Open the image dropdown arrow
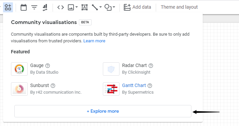Viewport: 239px width, 126px height. pos(77,7)
